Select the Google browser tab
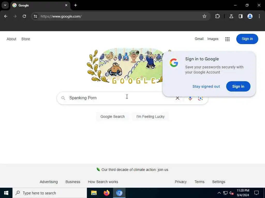Screen dimensions: 265x198 (41, 5)
